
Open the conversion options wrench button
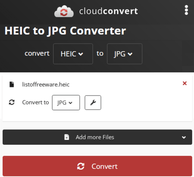(x=93, y=102)
